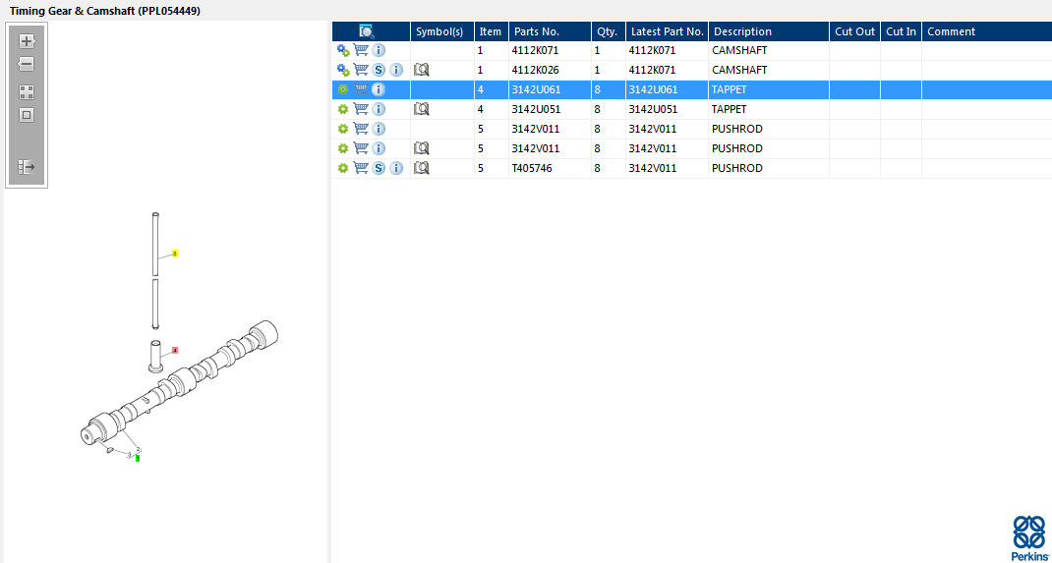Zoom in on the parts diagram
The width and height of the screenshot is (1052, 563).
27,41
